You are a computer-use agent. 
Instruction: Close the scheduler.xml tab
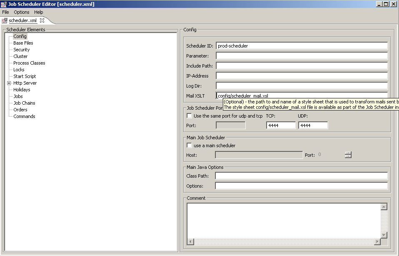42,20
